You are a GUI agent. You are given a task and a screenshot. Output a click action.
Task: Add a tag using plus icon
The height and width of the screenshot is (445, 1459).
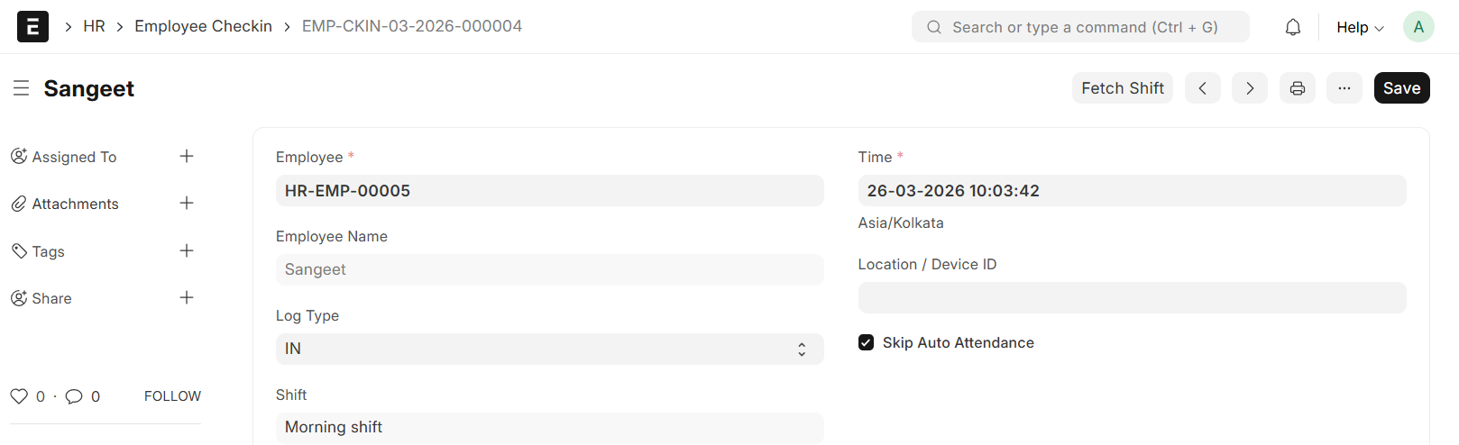point(187,251)
